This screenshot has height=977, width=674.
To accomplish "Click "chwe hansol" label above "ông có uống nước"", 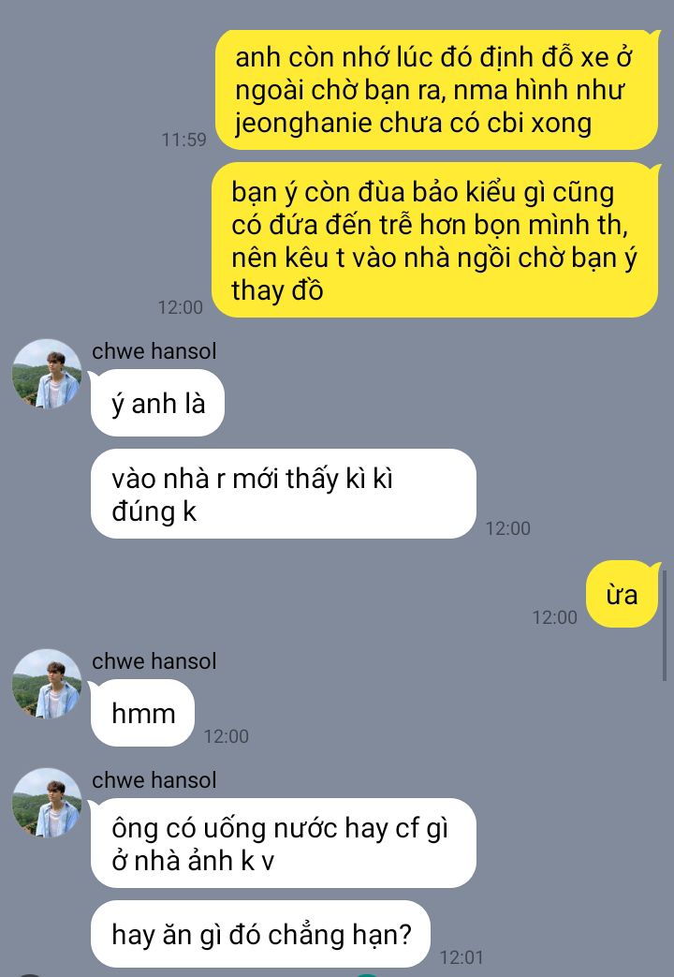I will tap(154, 780).
